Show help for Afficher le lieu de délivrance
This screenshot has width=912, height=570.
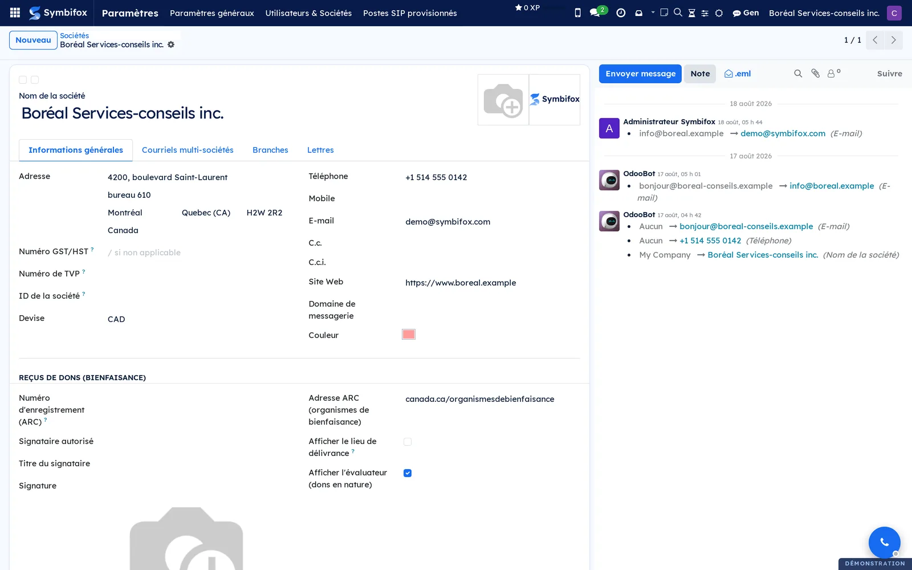click(353, 451)
